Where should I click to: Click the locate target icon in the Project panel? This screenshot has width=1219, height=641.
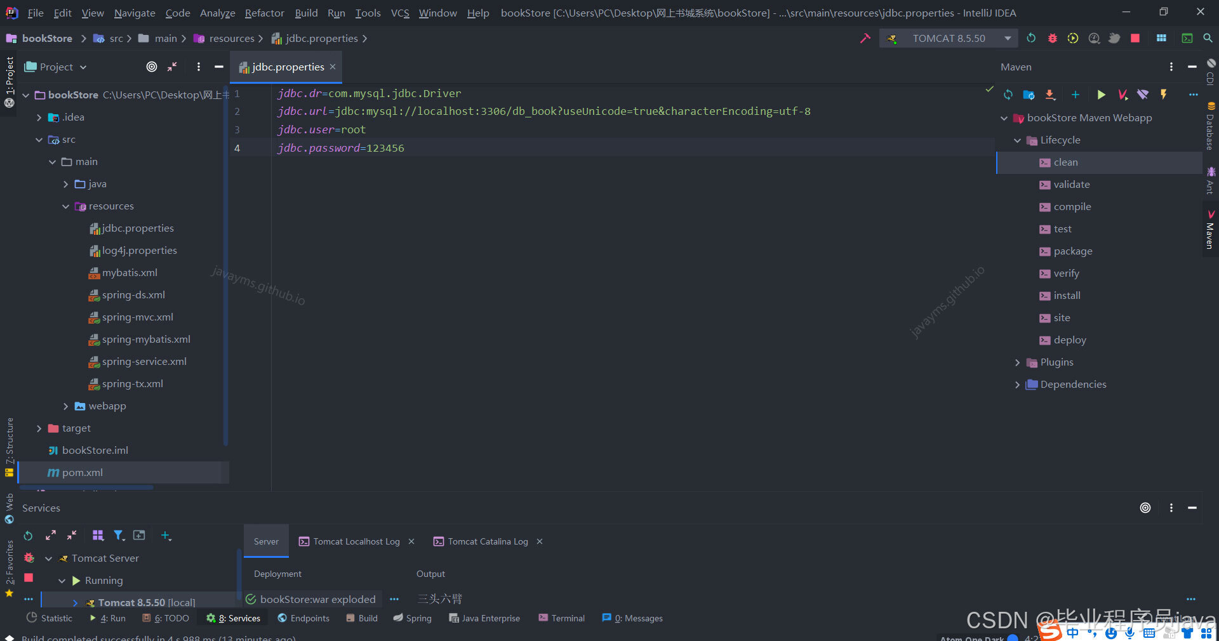coord(152,67)
